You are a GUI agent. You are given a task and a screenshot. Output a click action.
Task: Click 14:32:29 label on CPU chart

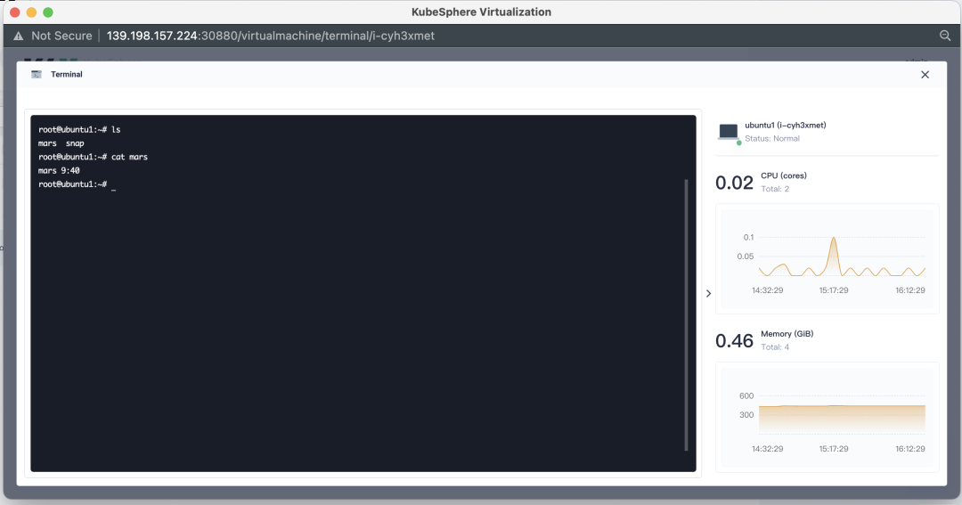[768, 290]
